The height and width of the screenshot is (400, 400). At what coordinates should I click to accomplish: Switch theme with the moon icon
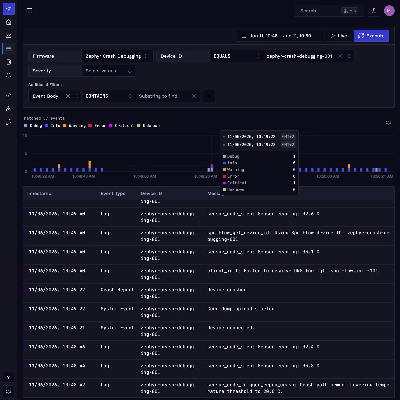(374, 11)
